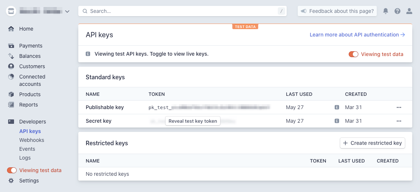
Task: Click Create restricted key button
Action: 372,143
